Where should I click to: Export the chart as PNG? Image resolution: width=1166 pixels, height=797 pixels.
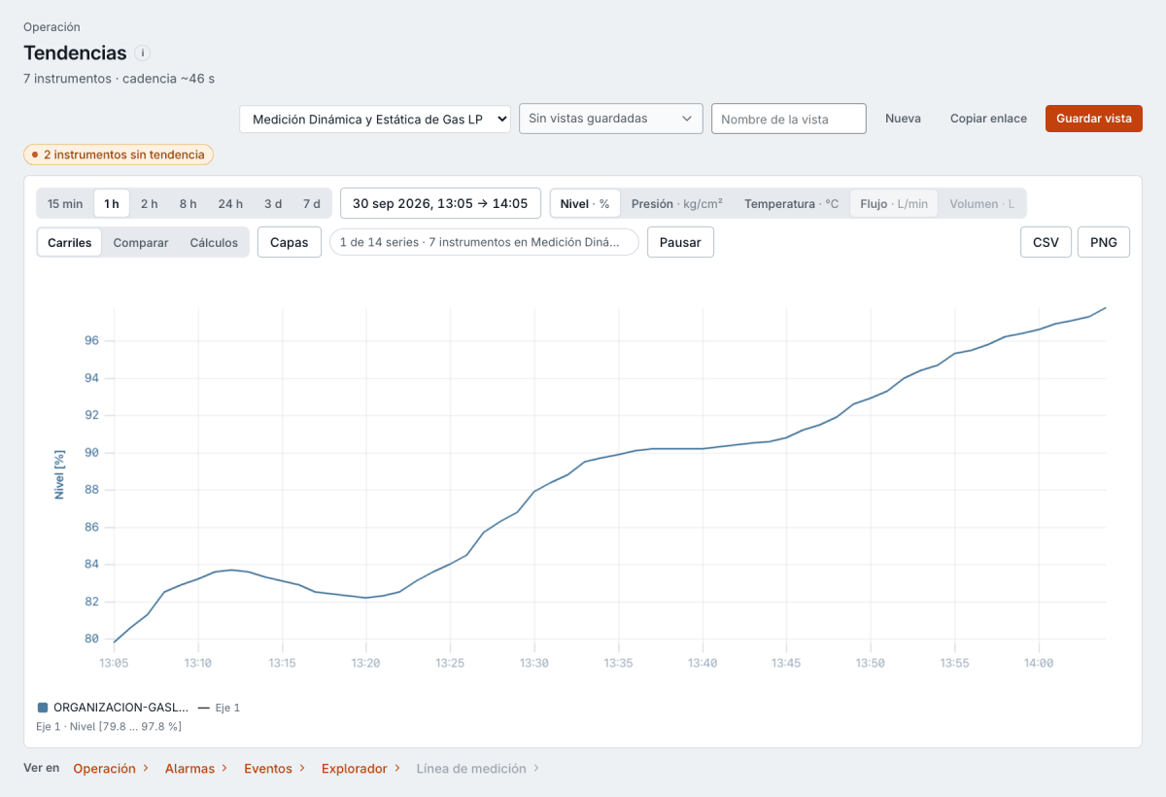pos(1104,242)
